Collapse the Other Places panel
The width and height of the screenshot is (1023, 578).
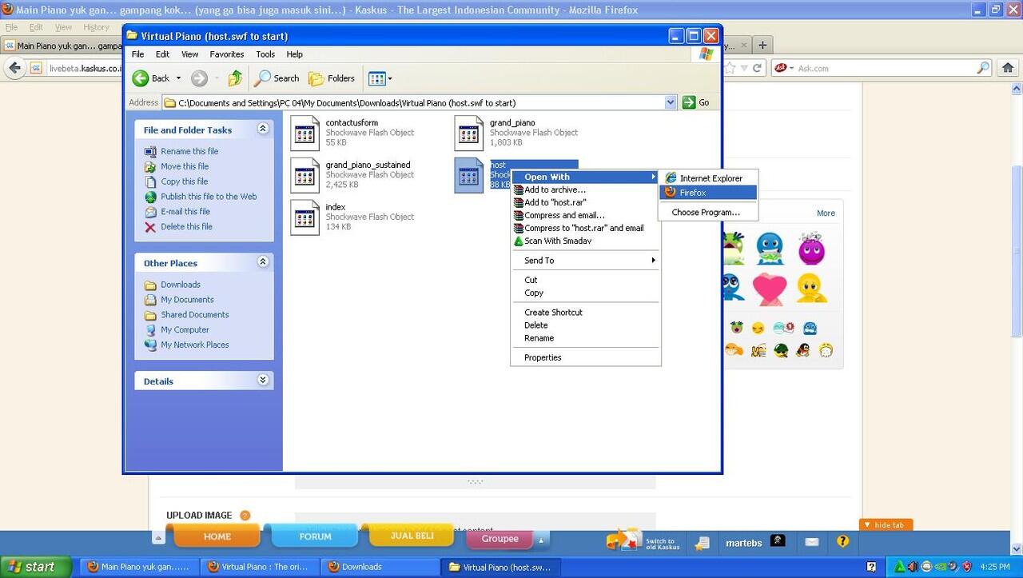coord(263,262)
